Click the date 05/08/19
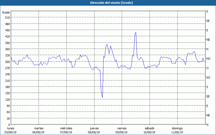216x135 pixels. coord(11,132)
